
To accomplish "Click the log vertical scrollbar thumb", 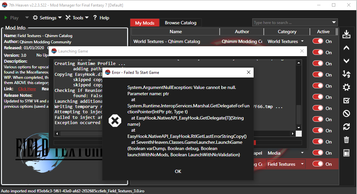I will click(299, 115).
